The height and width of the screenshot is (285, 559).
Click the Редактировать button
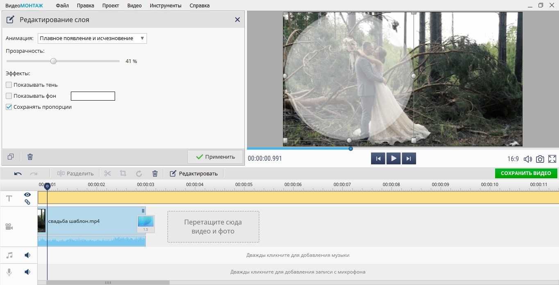coord(193,173)
